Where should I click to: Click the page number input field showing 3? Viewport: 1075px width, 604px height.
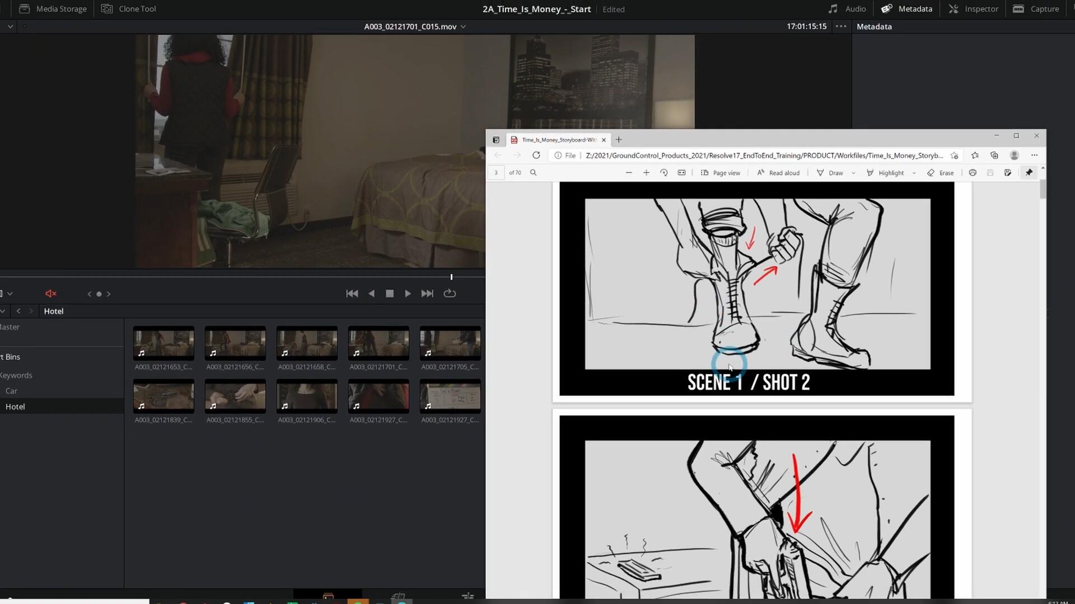(x=495, y=172)
